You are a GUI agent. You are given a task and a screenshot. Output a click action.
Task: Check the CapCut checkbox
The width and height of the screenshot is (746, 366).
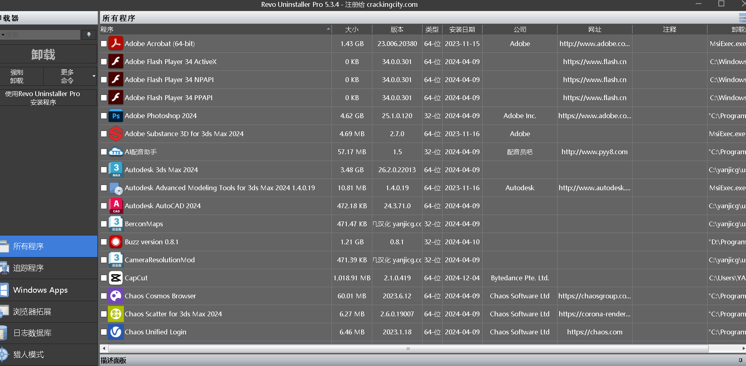pyautogui.click(x=104, y=278)
